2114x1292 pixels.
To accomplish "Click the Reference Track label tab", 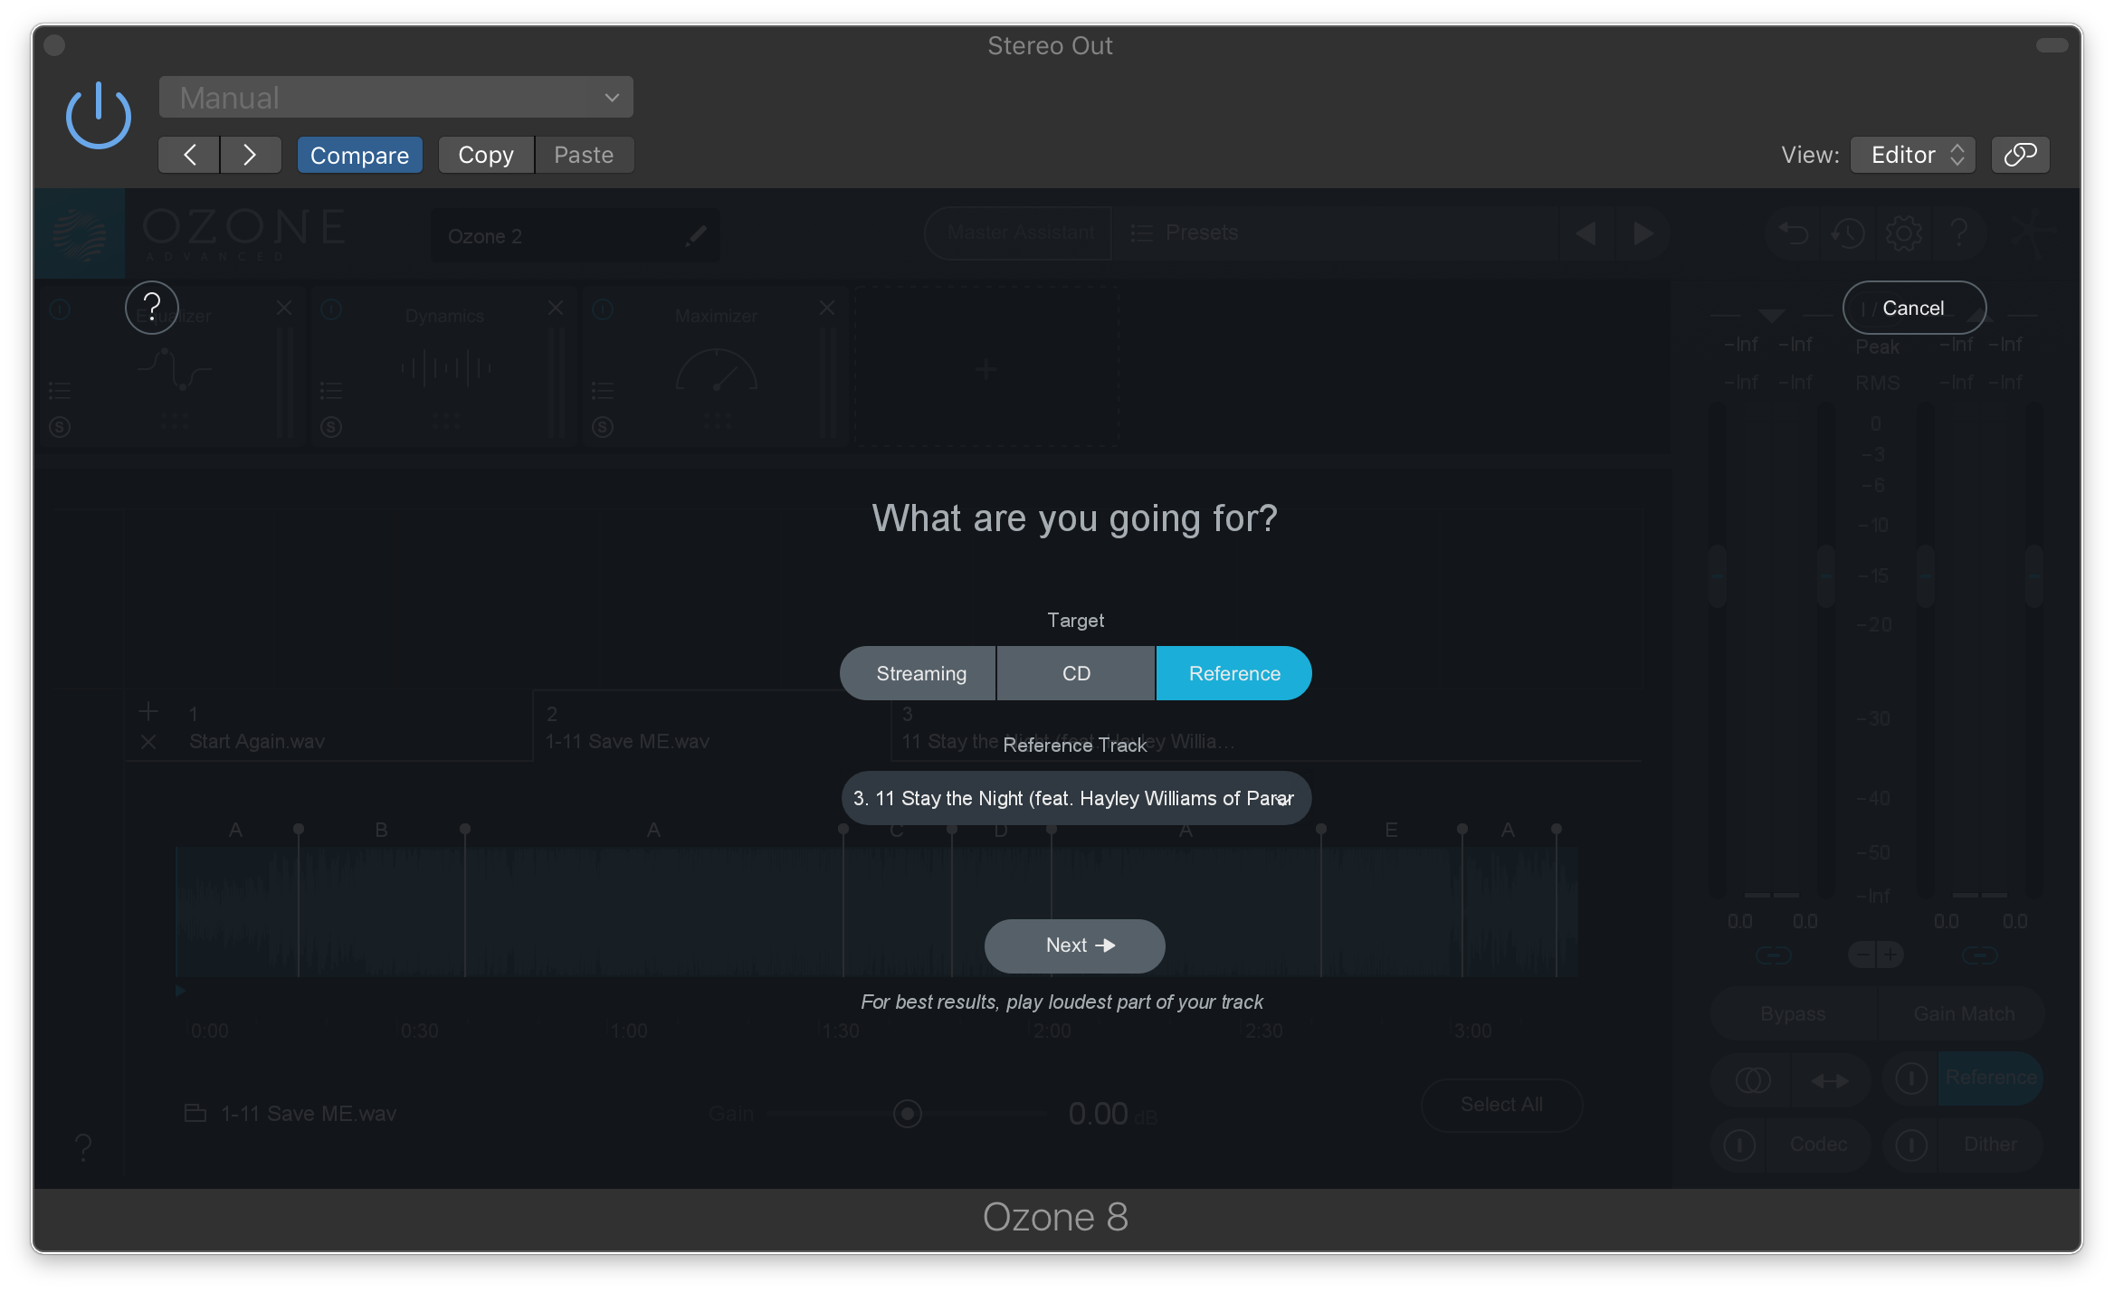I will [x=1073, y=744].
